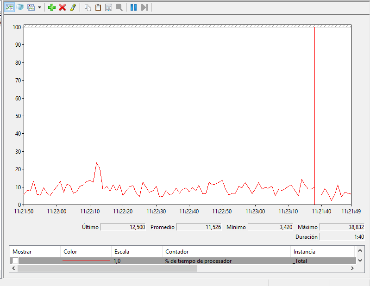Move the counter list up with the up arrow
Screen dimensions: 370x286
click(x=360, y=250)
